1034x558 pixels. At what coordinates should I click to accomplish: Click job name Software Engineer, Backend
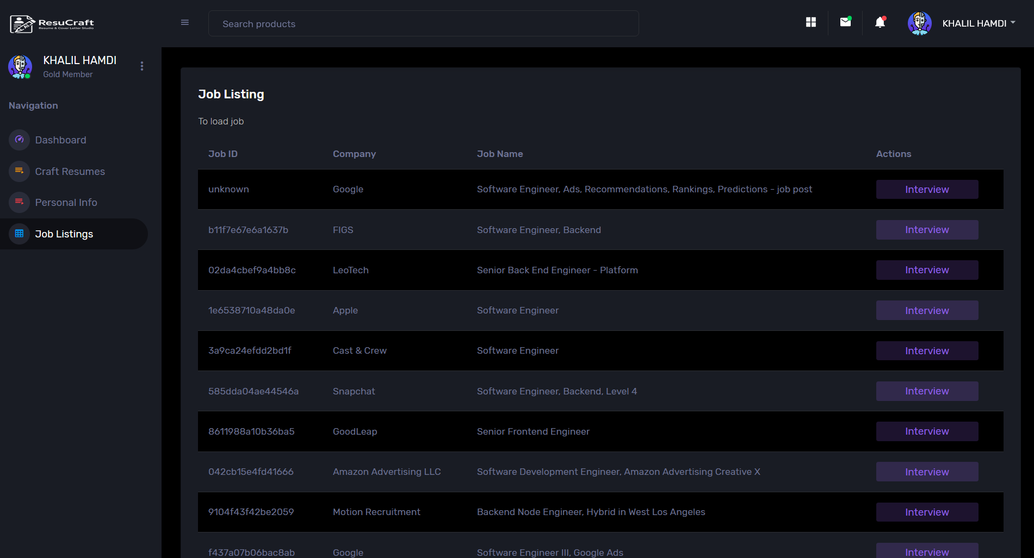tap(539, 230)
